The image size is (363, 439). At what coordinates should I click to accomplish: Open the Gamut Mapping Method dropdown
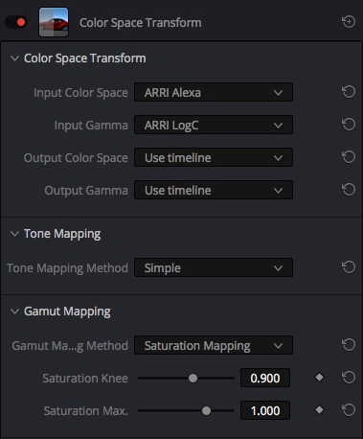point(214,346)
